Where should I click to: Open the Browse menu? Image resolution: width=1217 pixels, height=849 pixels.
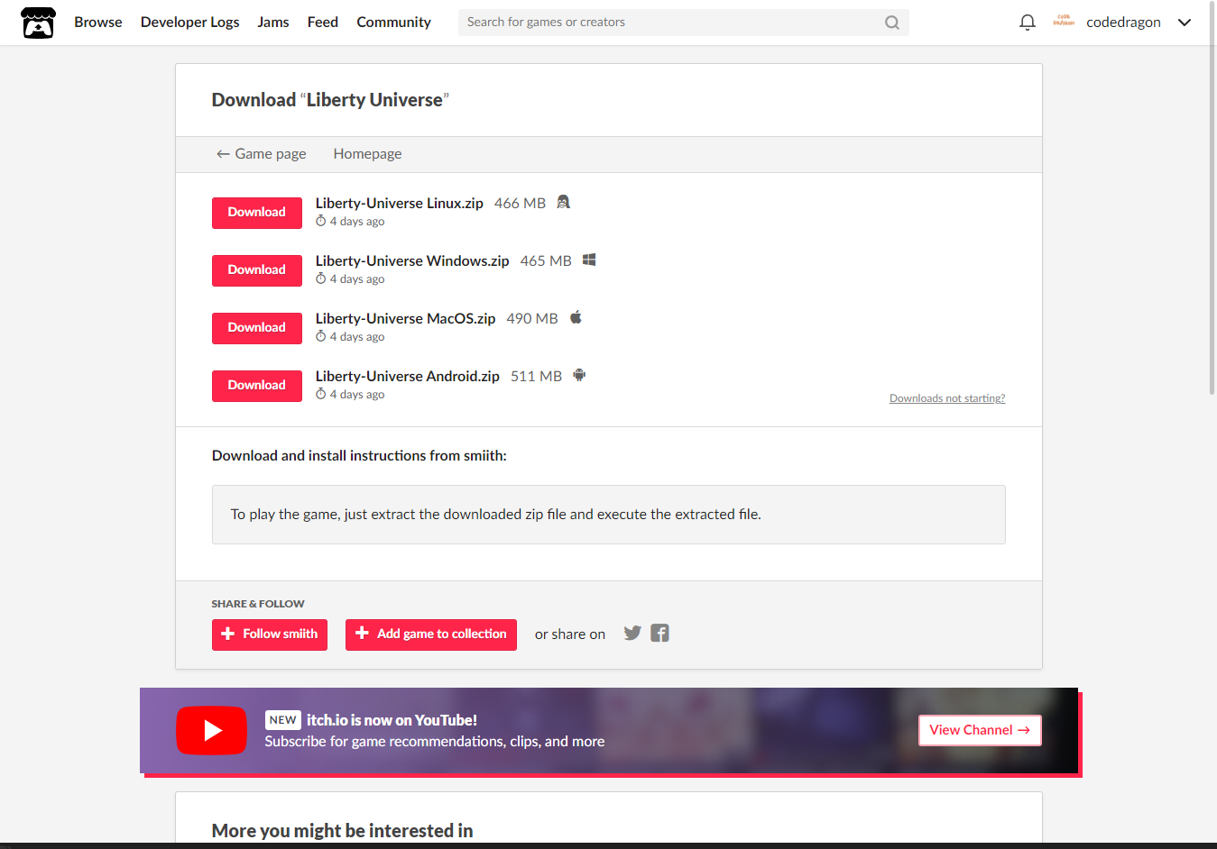click(x=98, y=23)
